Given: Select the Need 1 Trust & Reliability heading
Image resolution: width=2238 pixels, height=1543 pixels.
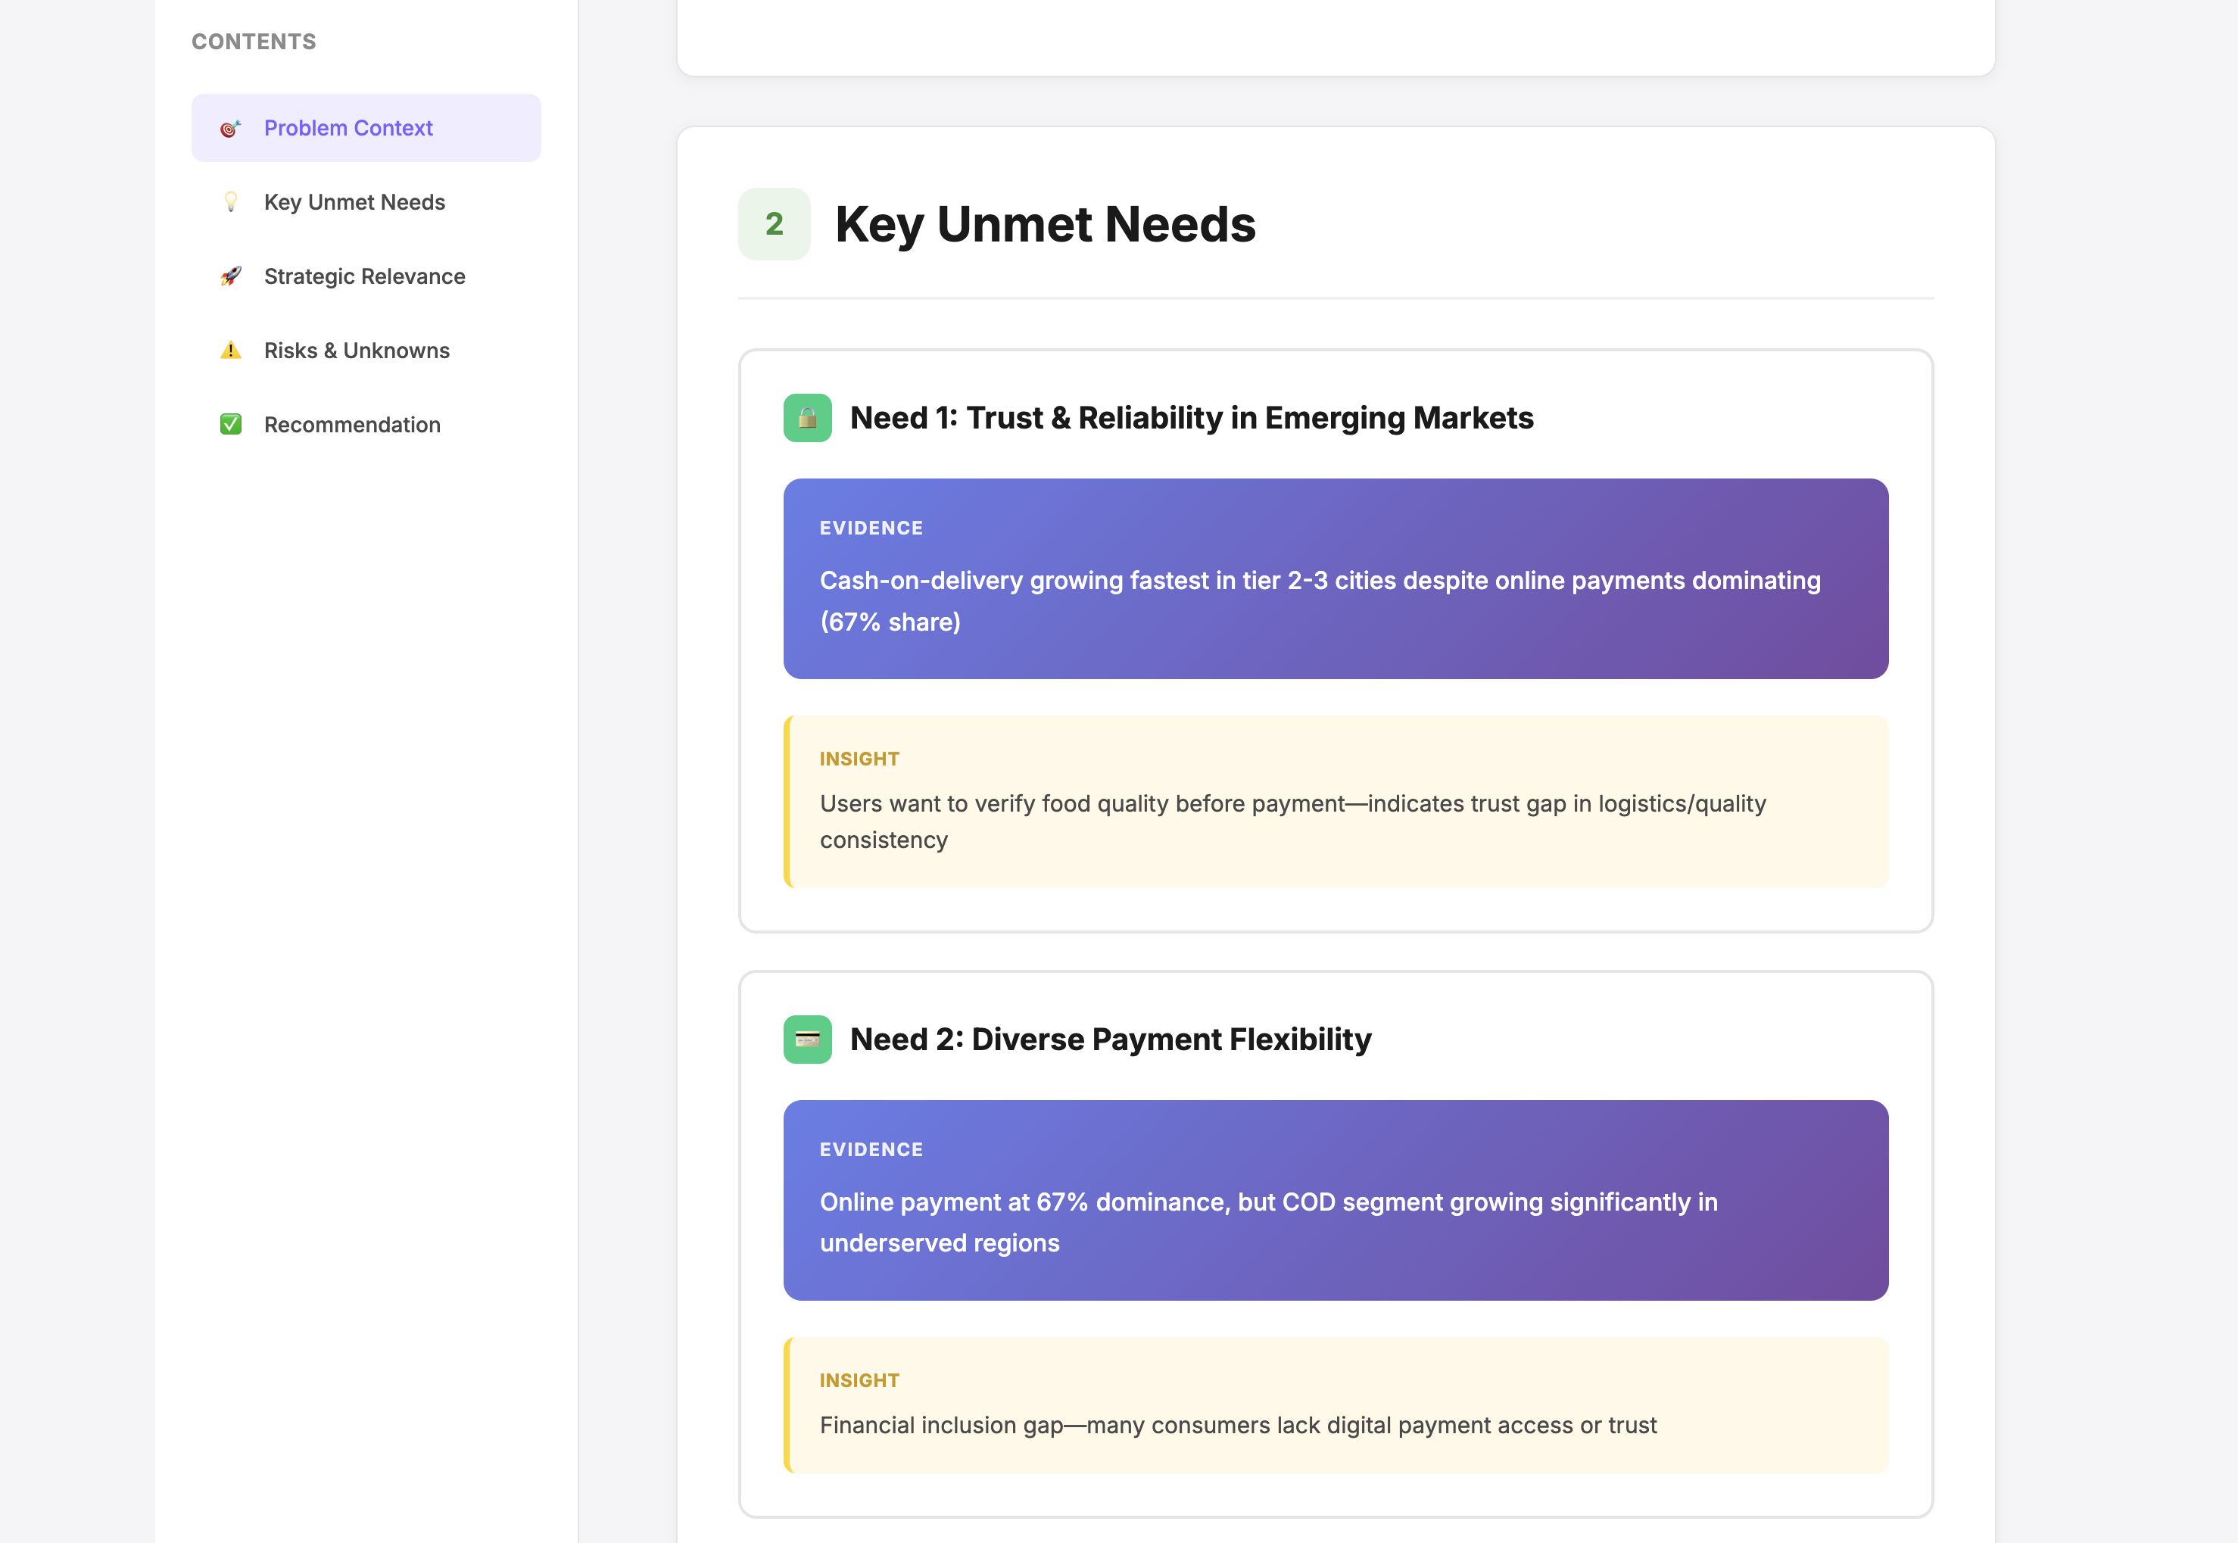Looking at the screenshot, I should (1191, 418).
